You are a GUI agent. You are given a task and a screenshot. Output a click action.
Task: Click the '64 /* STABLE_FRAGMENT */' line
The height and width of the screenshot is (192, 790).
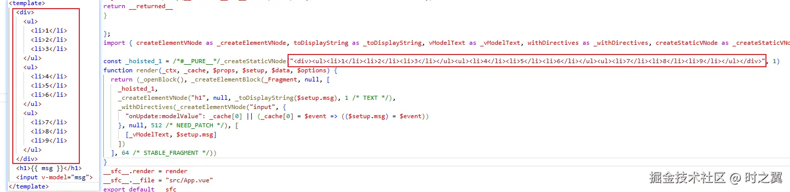(164, 153)
